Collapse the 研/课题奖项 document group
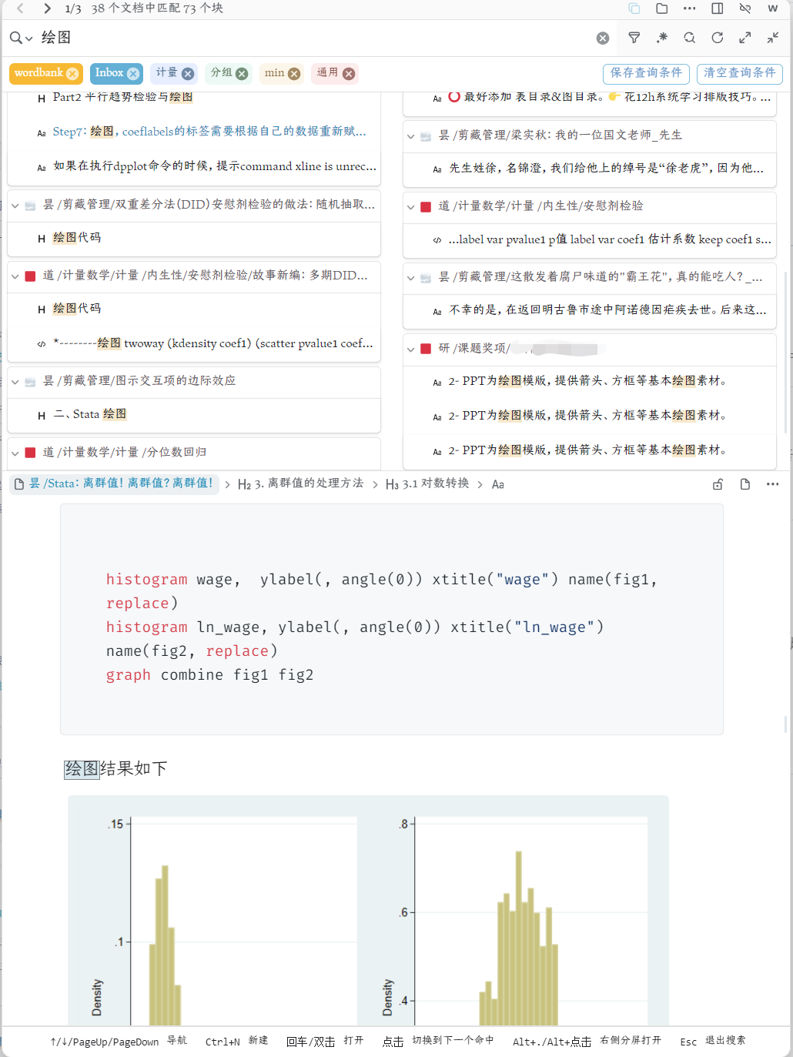Image resolution: width=793 pixels, height=1057 pixels. [x=410, y=349]
